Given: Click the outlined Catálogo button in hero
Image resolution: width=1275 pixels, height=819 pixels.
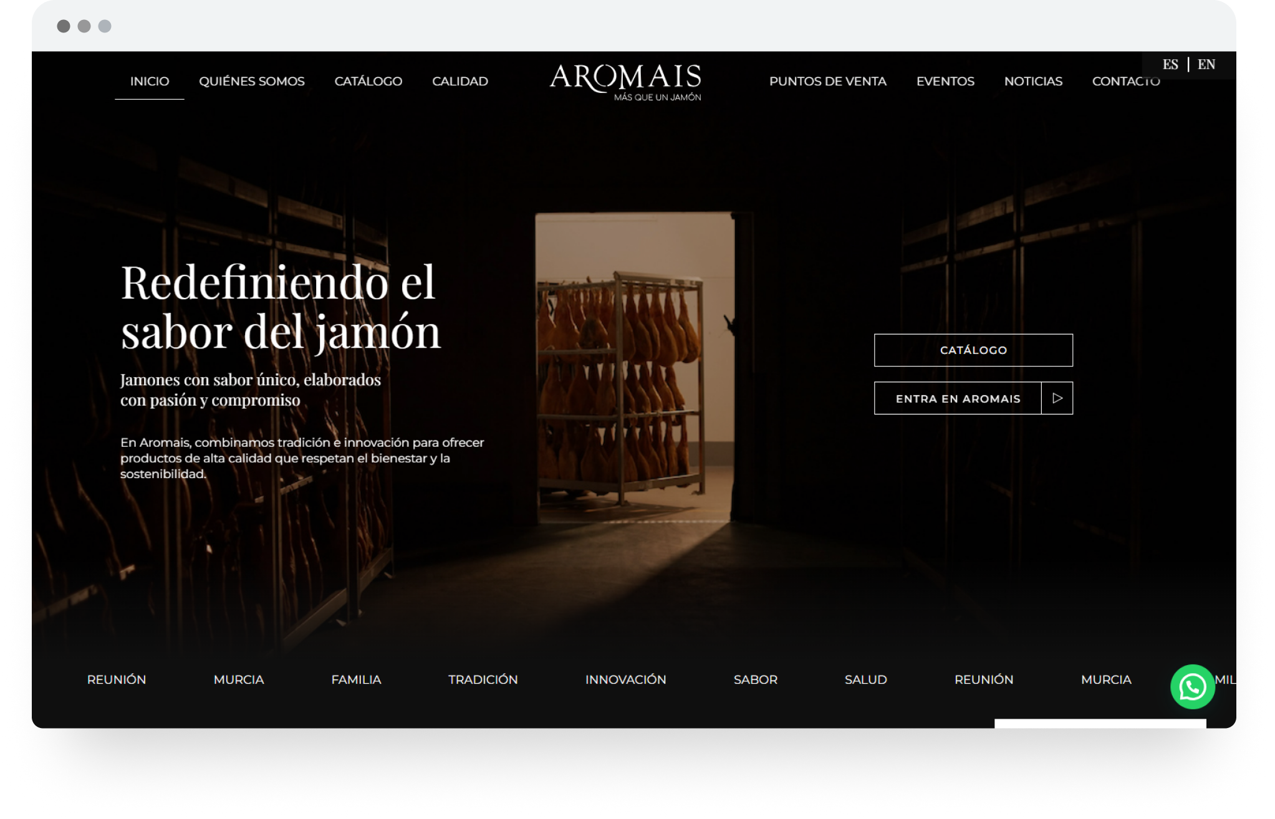Looking at the screenshot, I should (973, 350).
